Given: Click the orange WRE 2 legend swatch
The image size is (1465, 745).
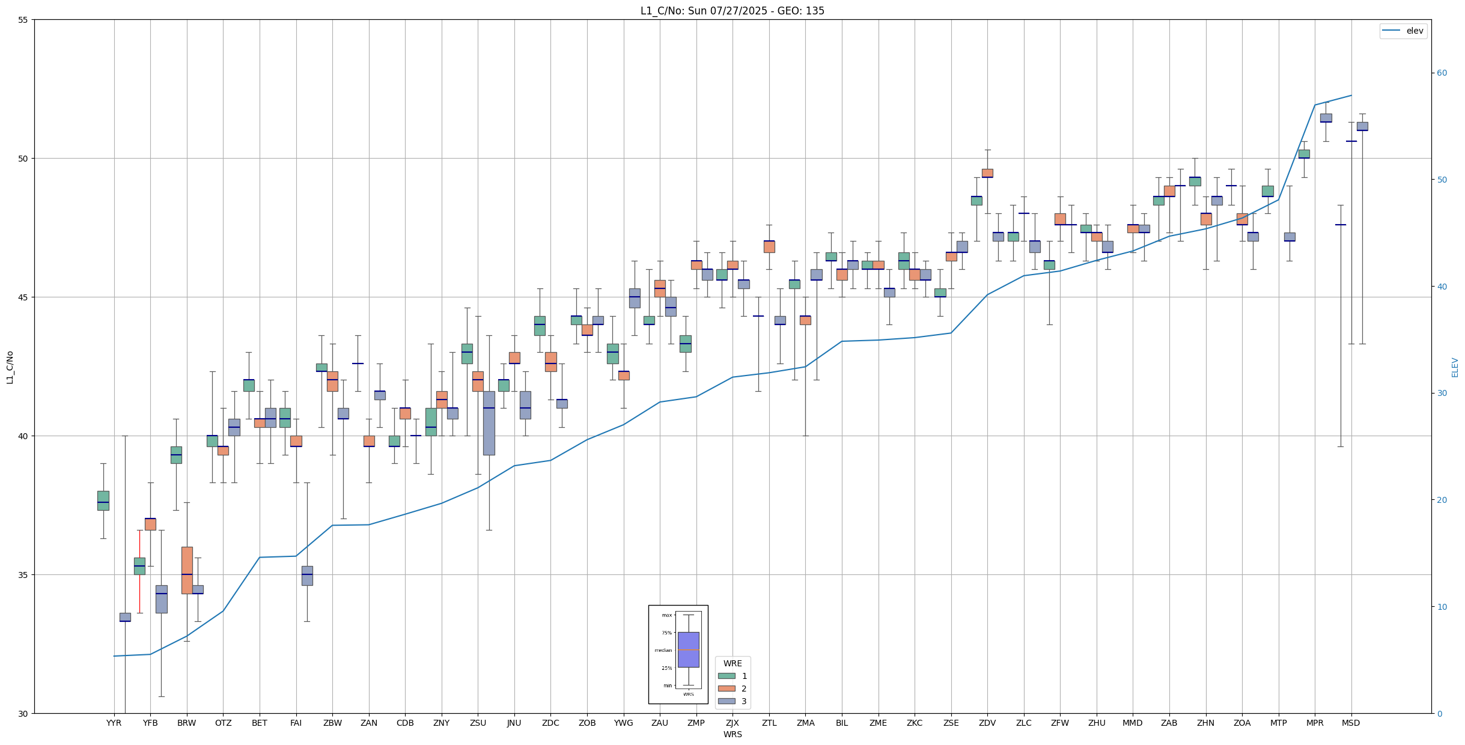Looking at the screenshot, I should 726,689.
